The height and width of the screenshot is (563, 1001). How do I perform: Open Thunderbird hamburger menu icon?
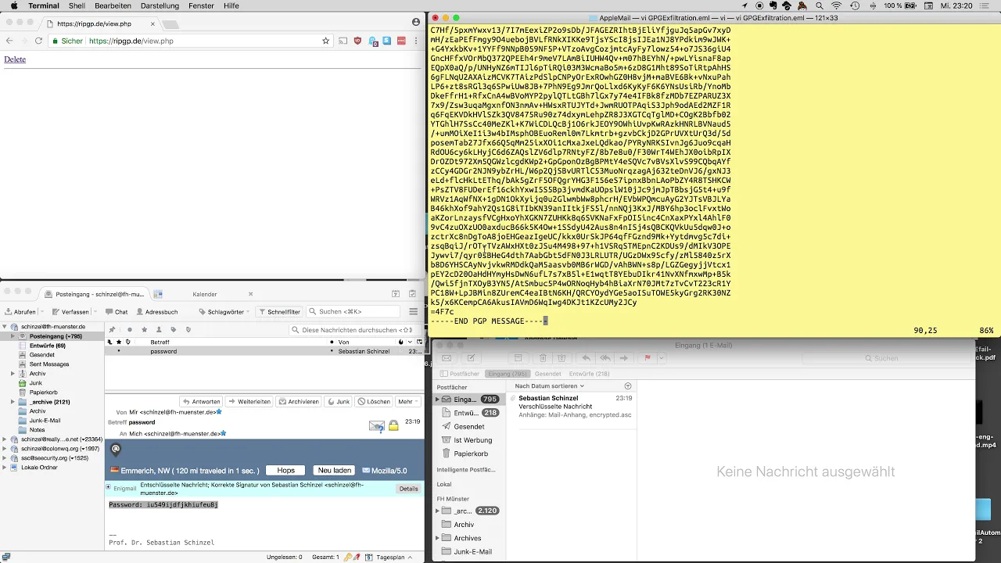point(414,311)
